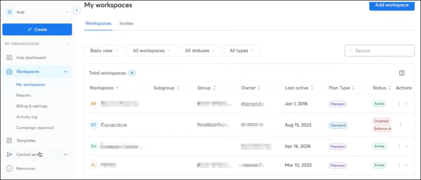
Task: Collapse the sidebar with the arrow button
Action: (x=77, y=10)
